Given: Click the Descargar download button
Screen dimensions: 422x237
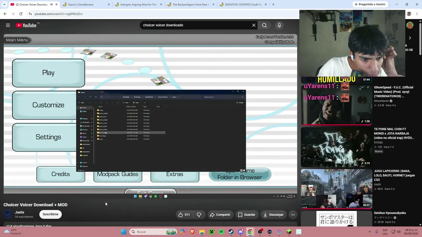Looking at the screenshot, I should pos(273,215).
